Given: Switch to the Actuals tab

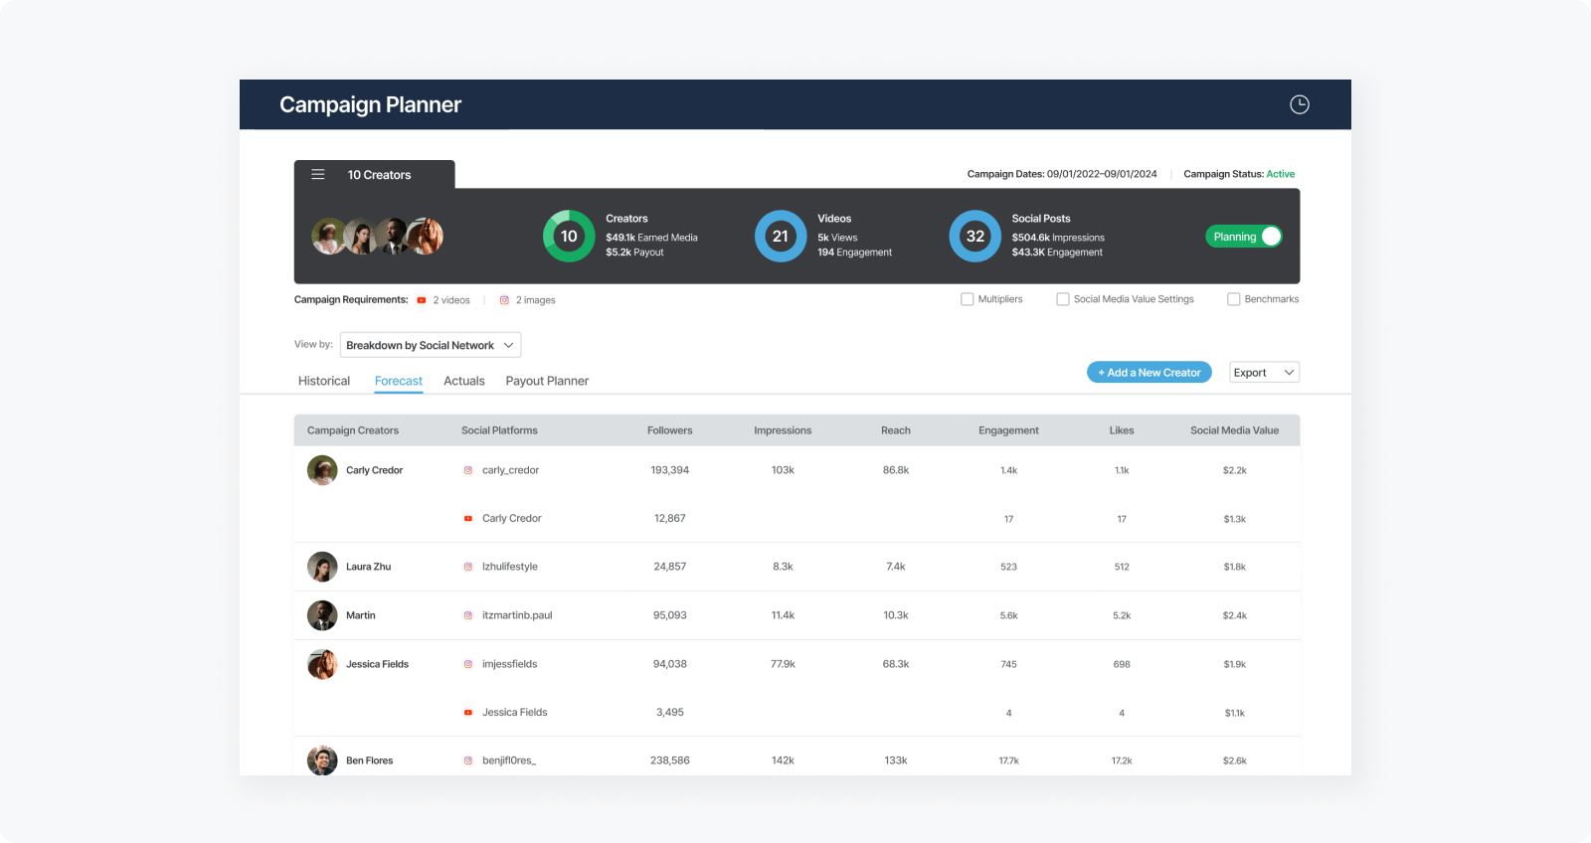Looking at the screenshot, I should pos(464,381).
